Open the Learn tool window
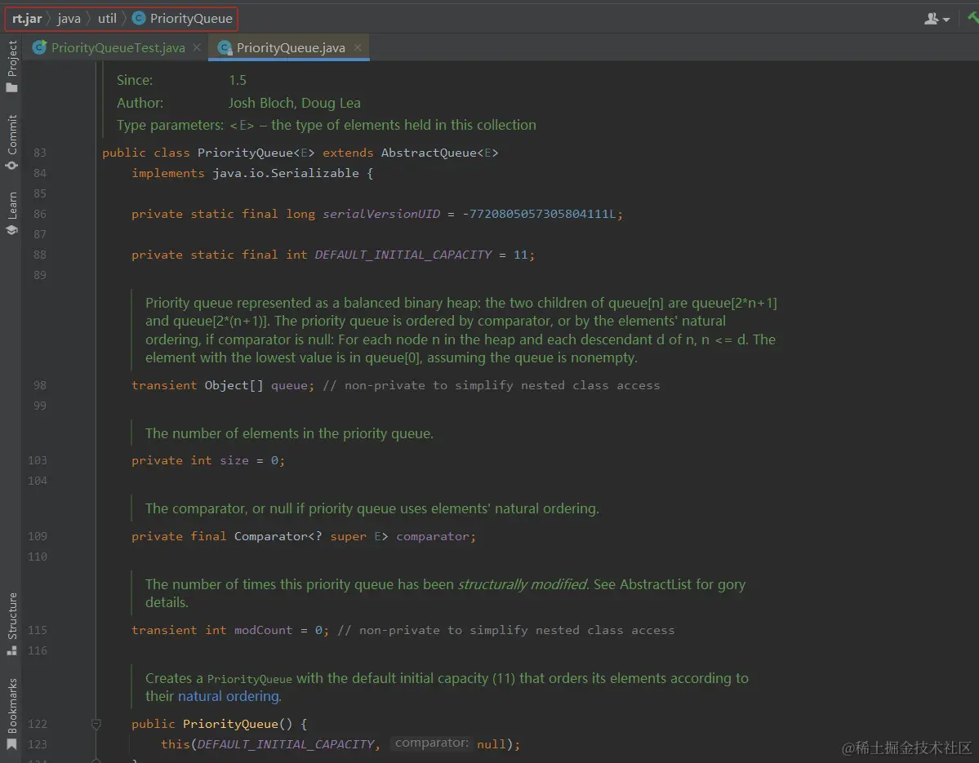The height and width of the screenshot is (763, 979). pos(11,213)
